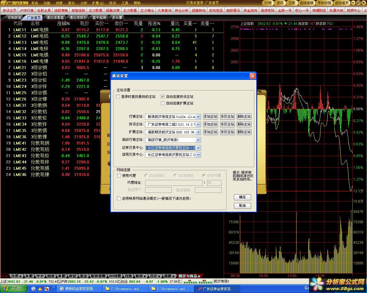Click the 验证用户 input field
This screenshot has height=293, width=367.
158,190
